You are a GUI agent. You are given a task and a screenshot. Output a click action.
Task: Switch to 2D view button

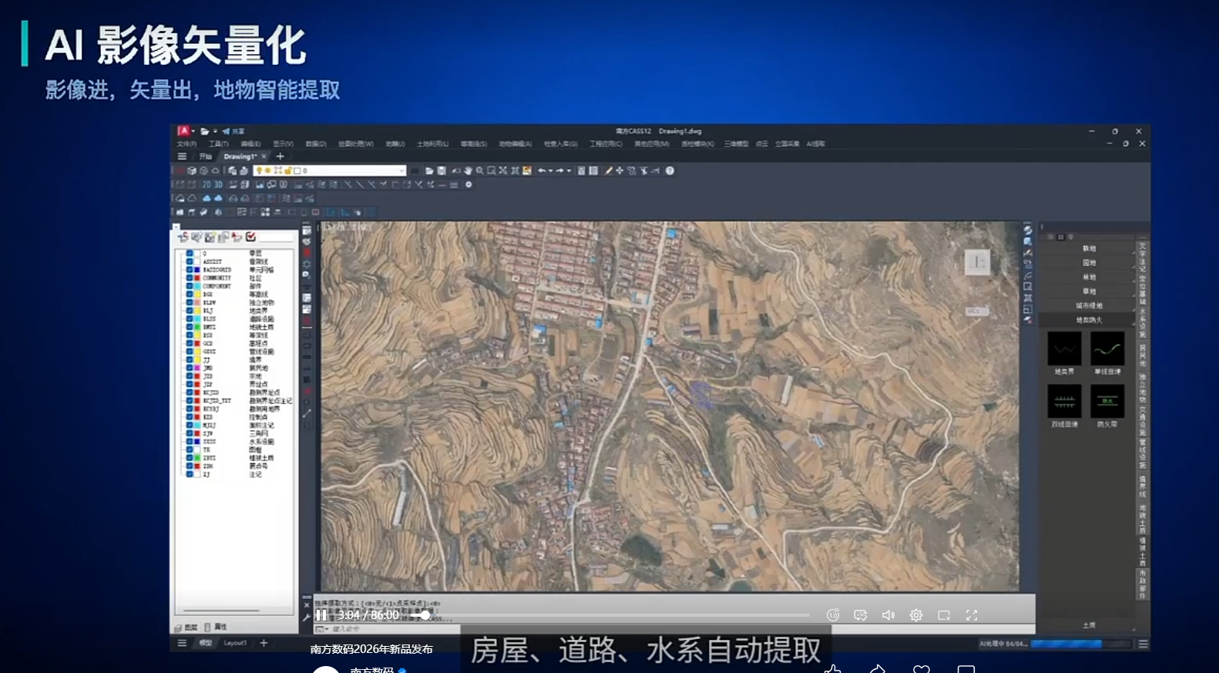[207, 185]
